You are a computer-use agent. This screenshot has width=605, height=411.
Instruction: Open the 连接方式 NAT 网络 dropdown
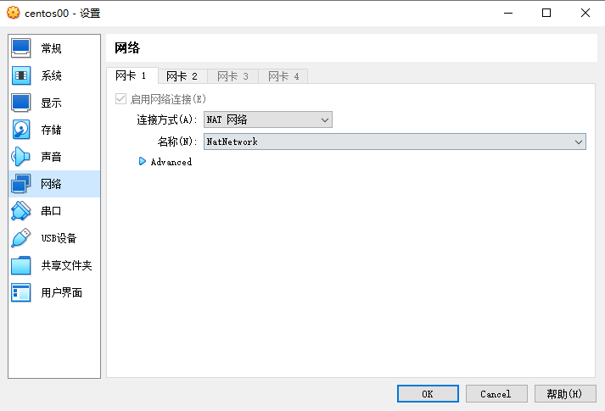tap(267, 120)
